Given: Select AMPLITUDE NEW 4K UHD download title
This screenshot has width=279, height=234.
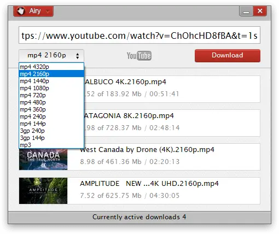Looking at the screenshot, I should tap(149, 184).
